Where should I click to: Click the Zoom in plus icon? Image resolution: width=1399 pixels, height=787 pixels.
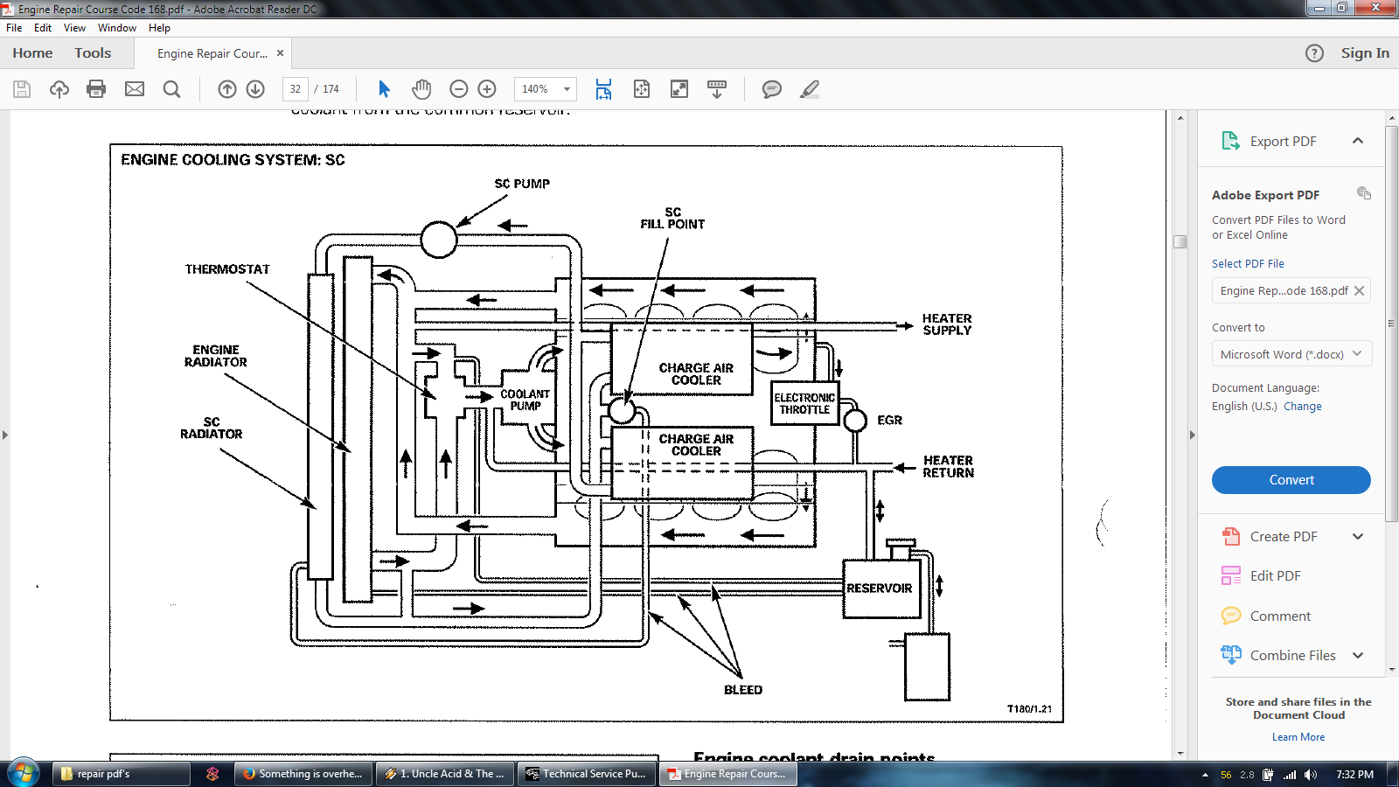(487, 89)
